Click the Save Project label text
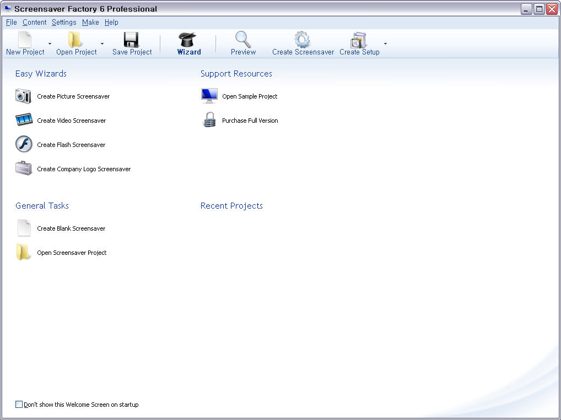The width and height of the screenshot is (561, 420). click(x=132, y=52)
